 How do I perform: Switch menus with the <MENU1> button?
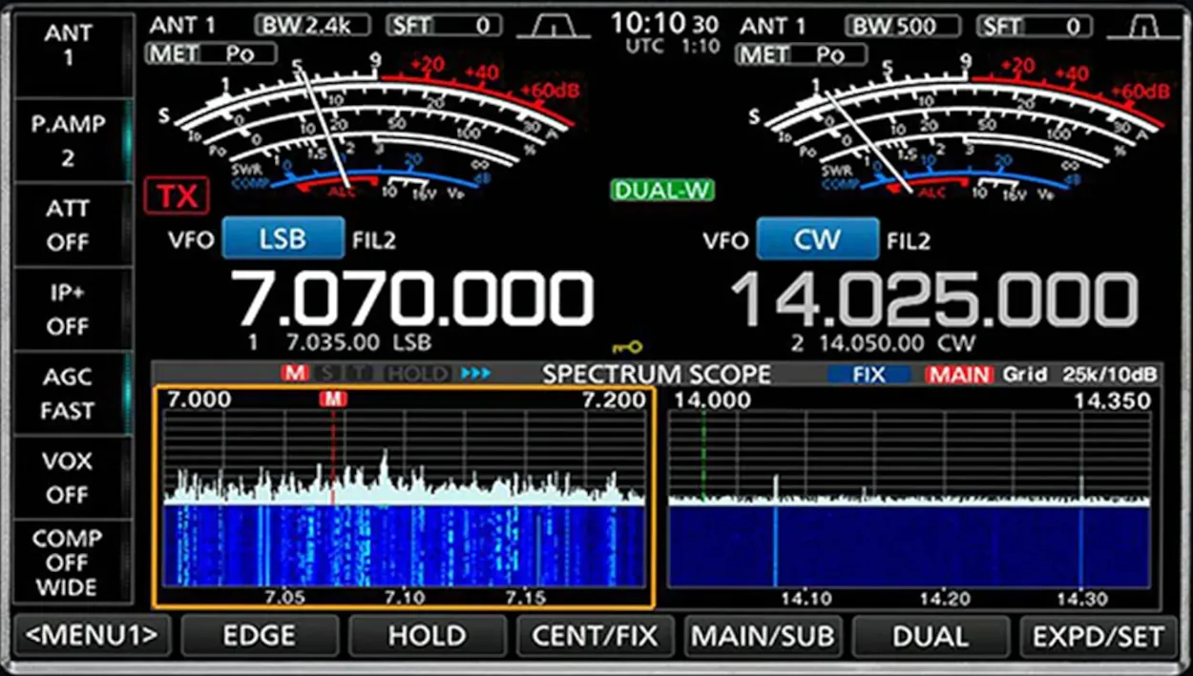[93, 636]
